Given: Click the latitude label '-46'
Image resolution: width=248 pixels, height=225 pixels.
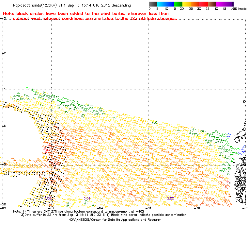Looking at the screenshot, I should [3, 126].
